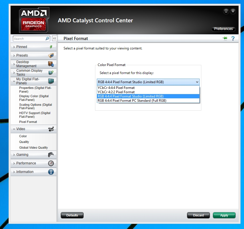
Task: Minimize the Catalyst Control Center window
Action: [226, 11]
